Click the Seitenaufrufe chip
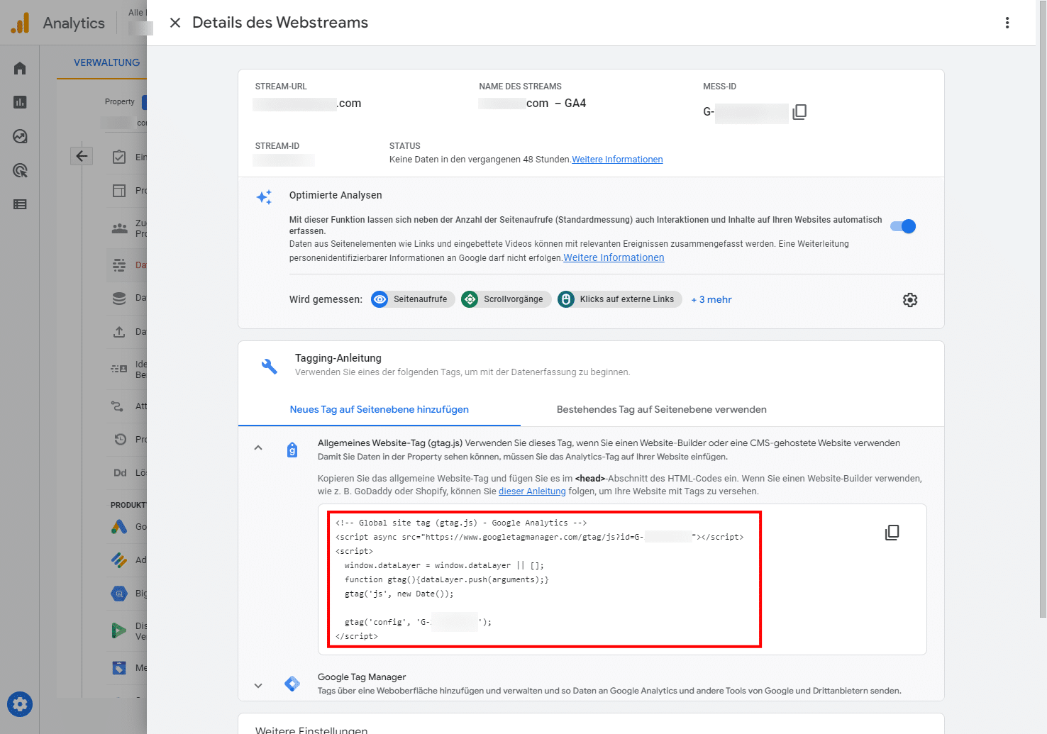 point(413,299)
